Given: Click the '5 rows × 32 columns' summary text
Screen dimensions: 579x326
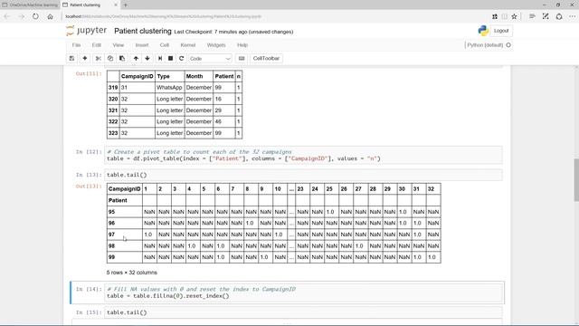Looking at the screenshot, I should click(x=132, y=273).
